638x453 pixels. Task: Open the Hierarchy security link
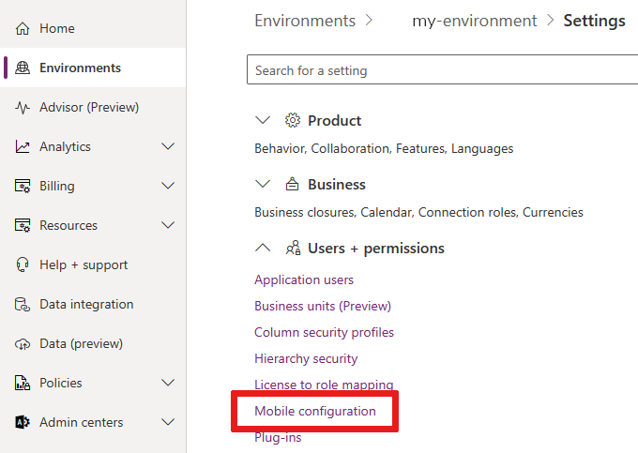[x=306, y=359]
